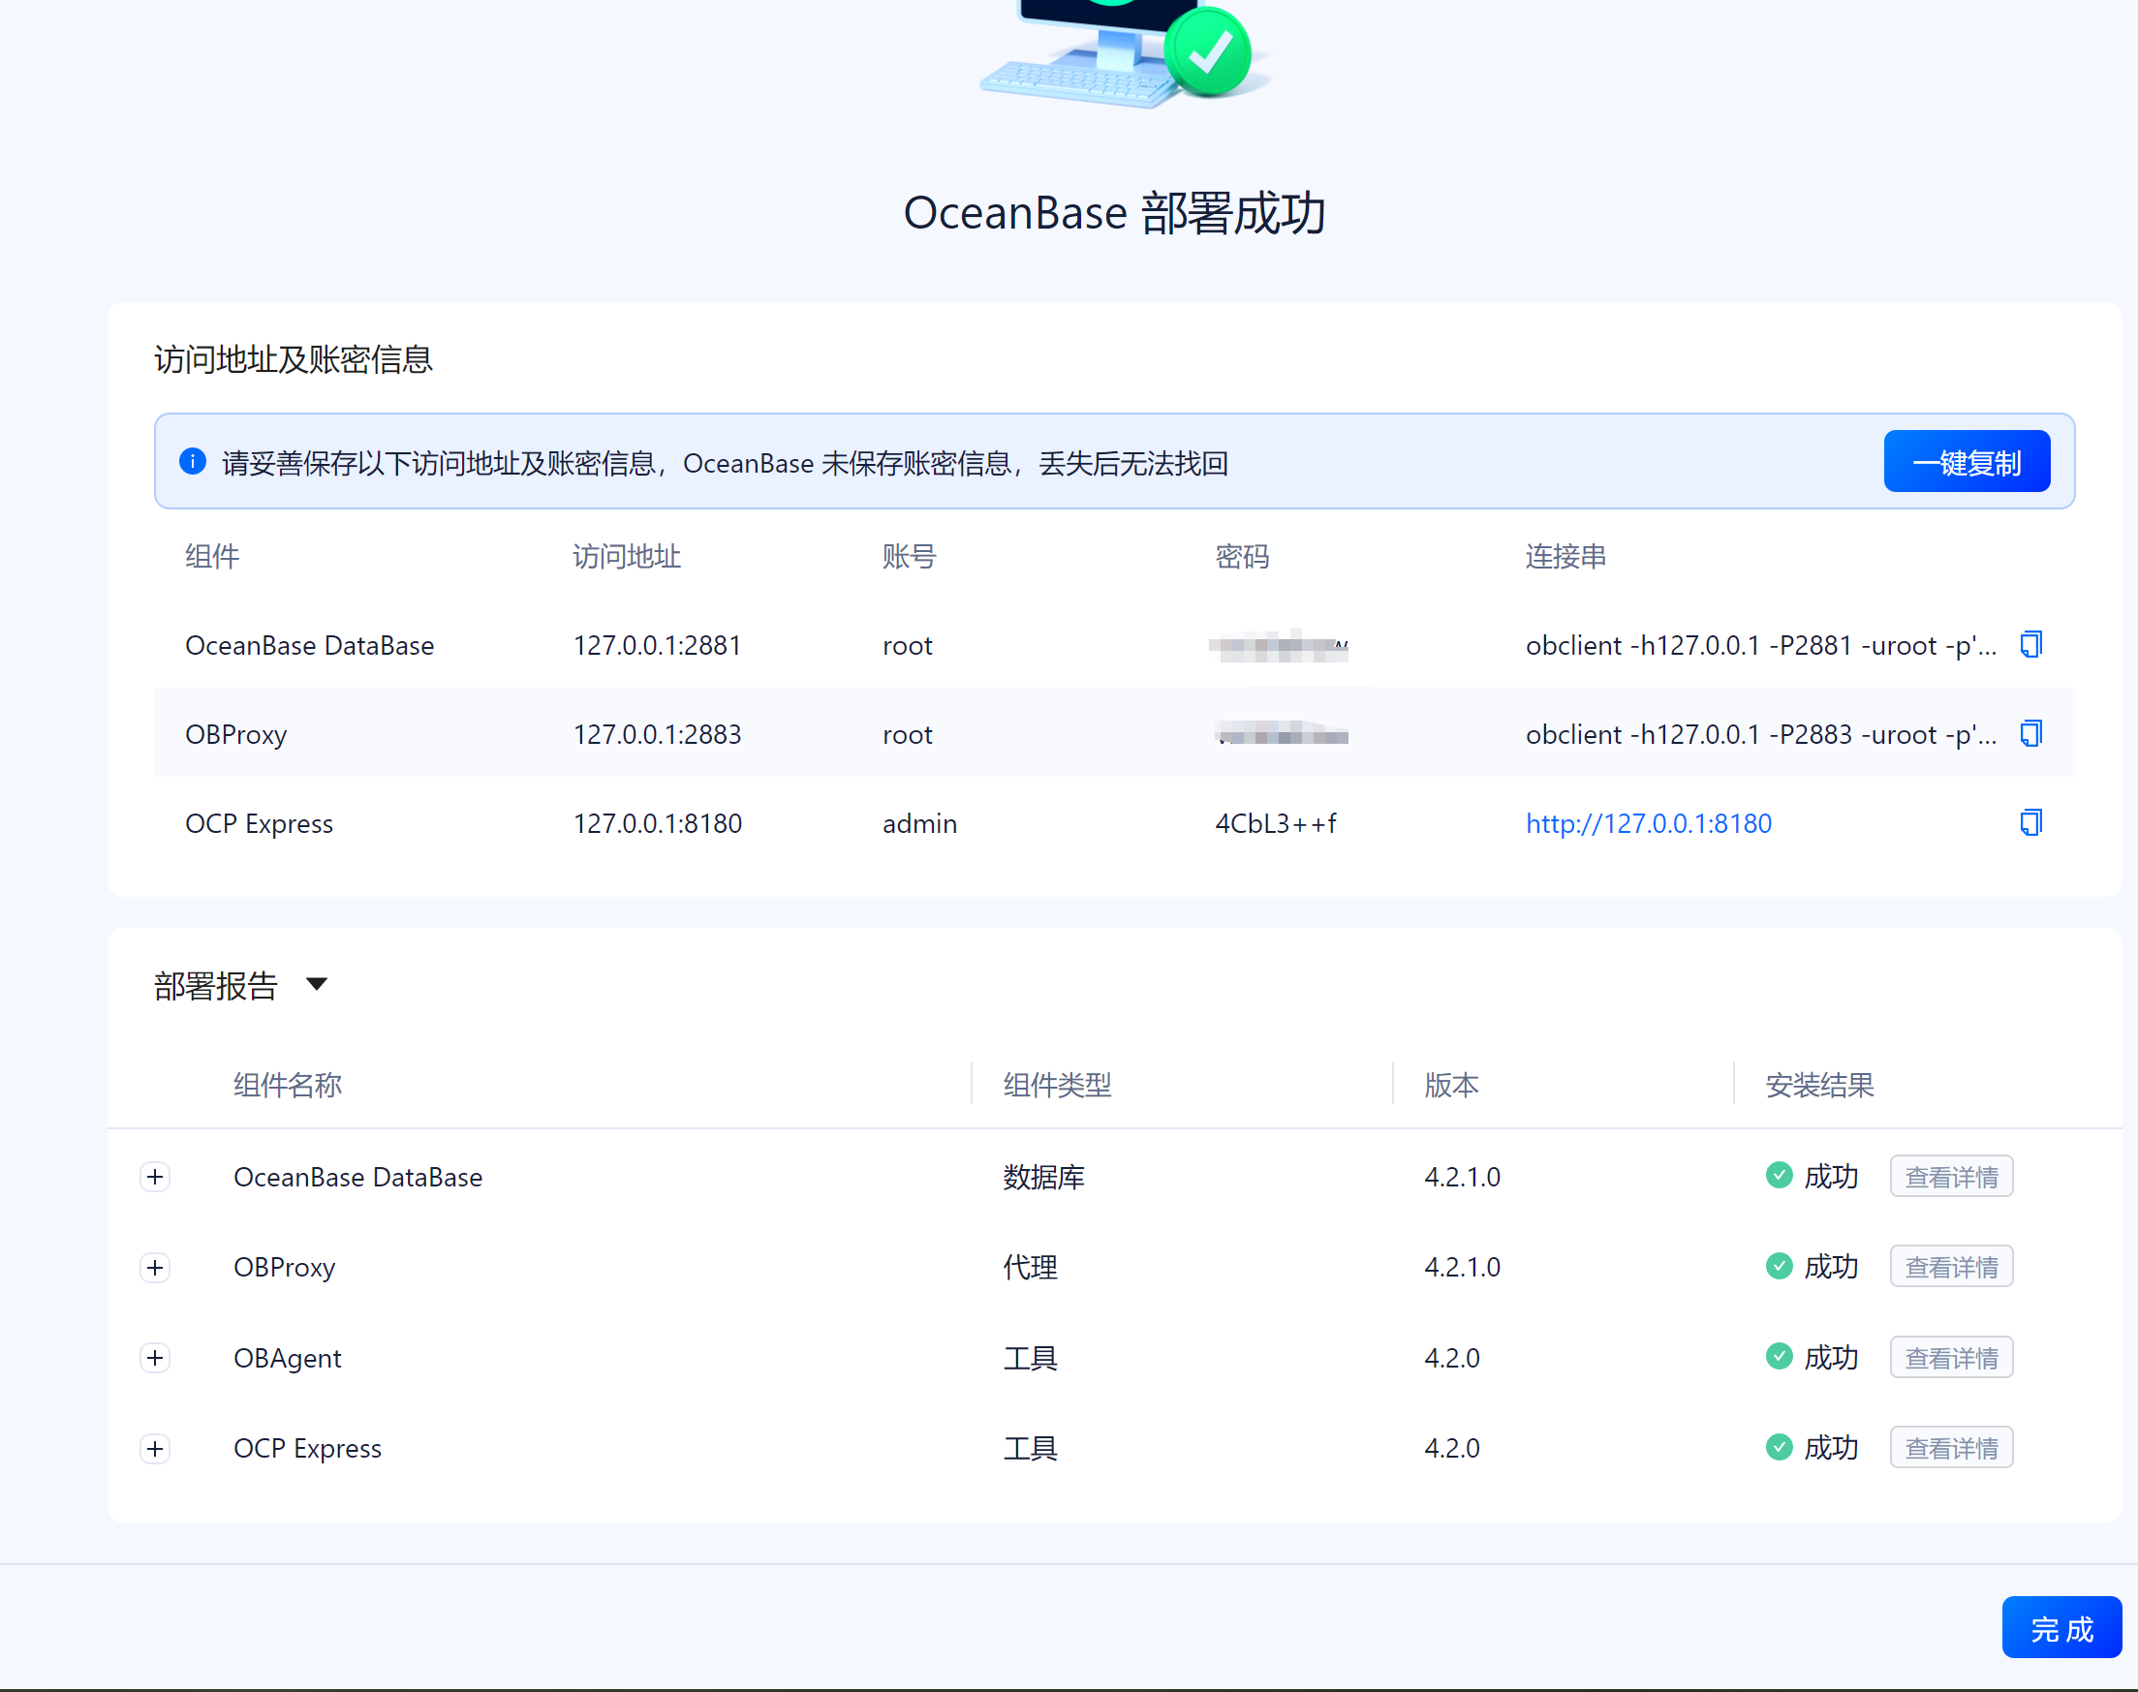This screenshot has width=2138, height=1692.
Task: Click the obclient -P2881 connection string
Action: click(1761, 645)
